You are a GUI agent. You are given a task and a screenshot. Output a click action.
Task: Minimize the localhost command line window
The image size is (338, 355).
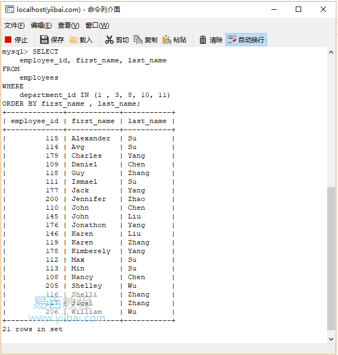click(274, 9)
